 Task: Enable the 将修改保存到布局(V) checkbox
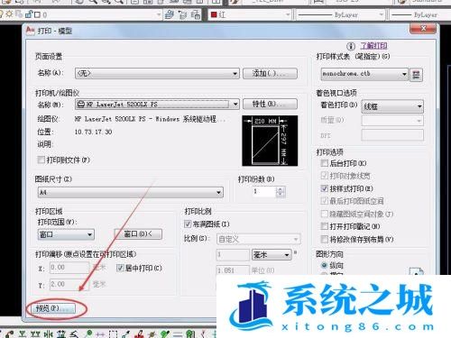click(324, 240)
